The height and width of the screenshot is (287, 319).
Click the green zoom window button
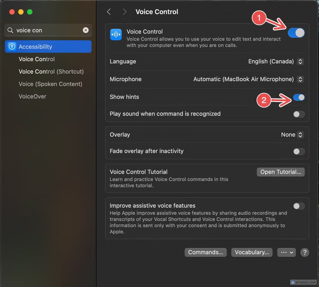pos(30,12)
